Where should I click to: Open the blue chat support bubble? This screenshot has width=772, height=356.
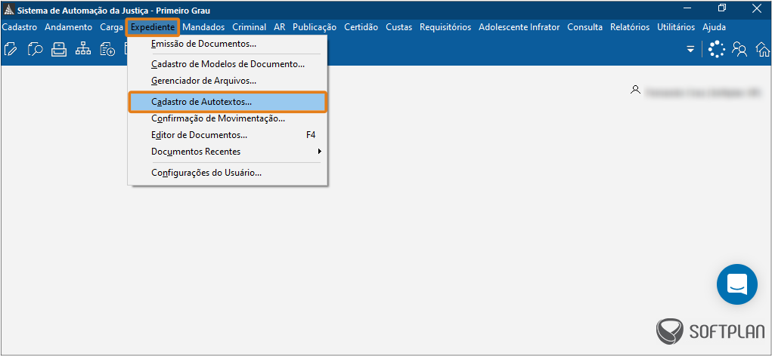pyautogui.click(x=737, y=284)
